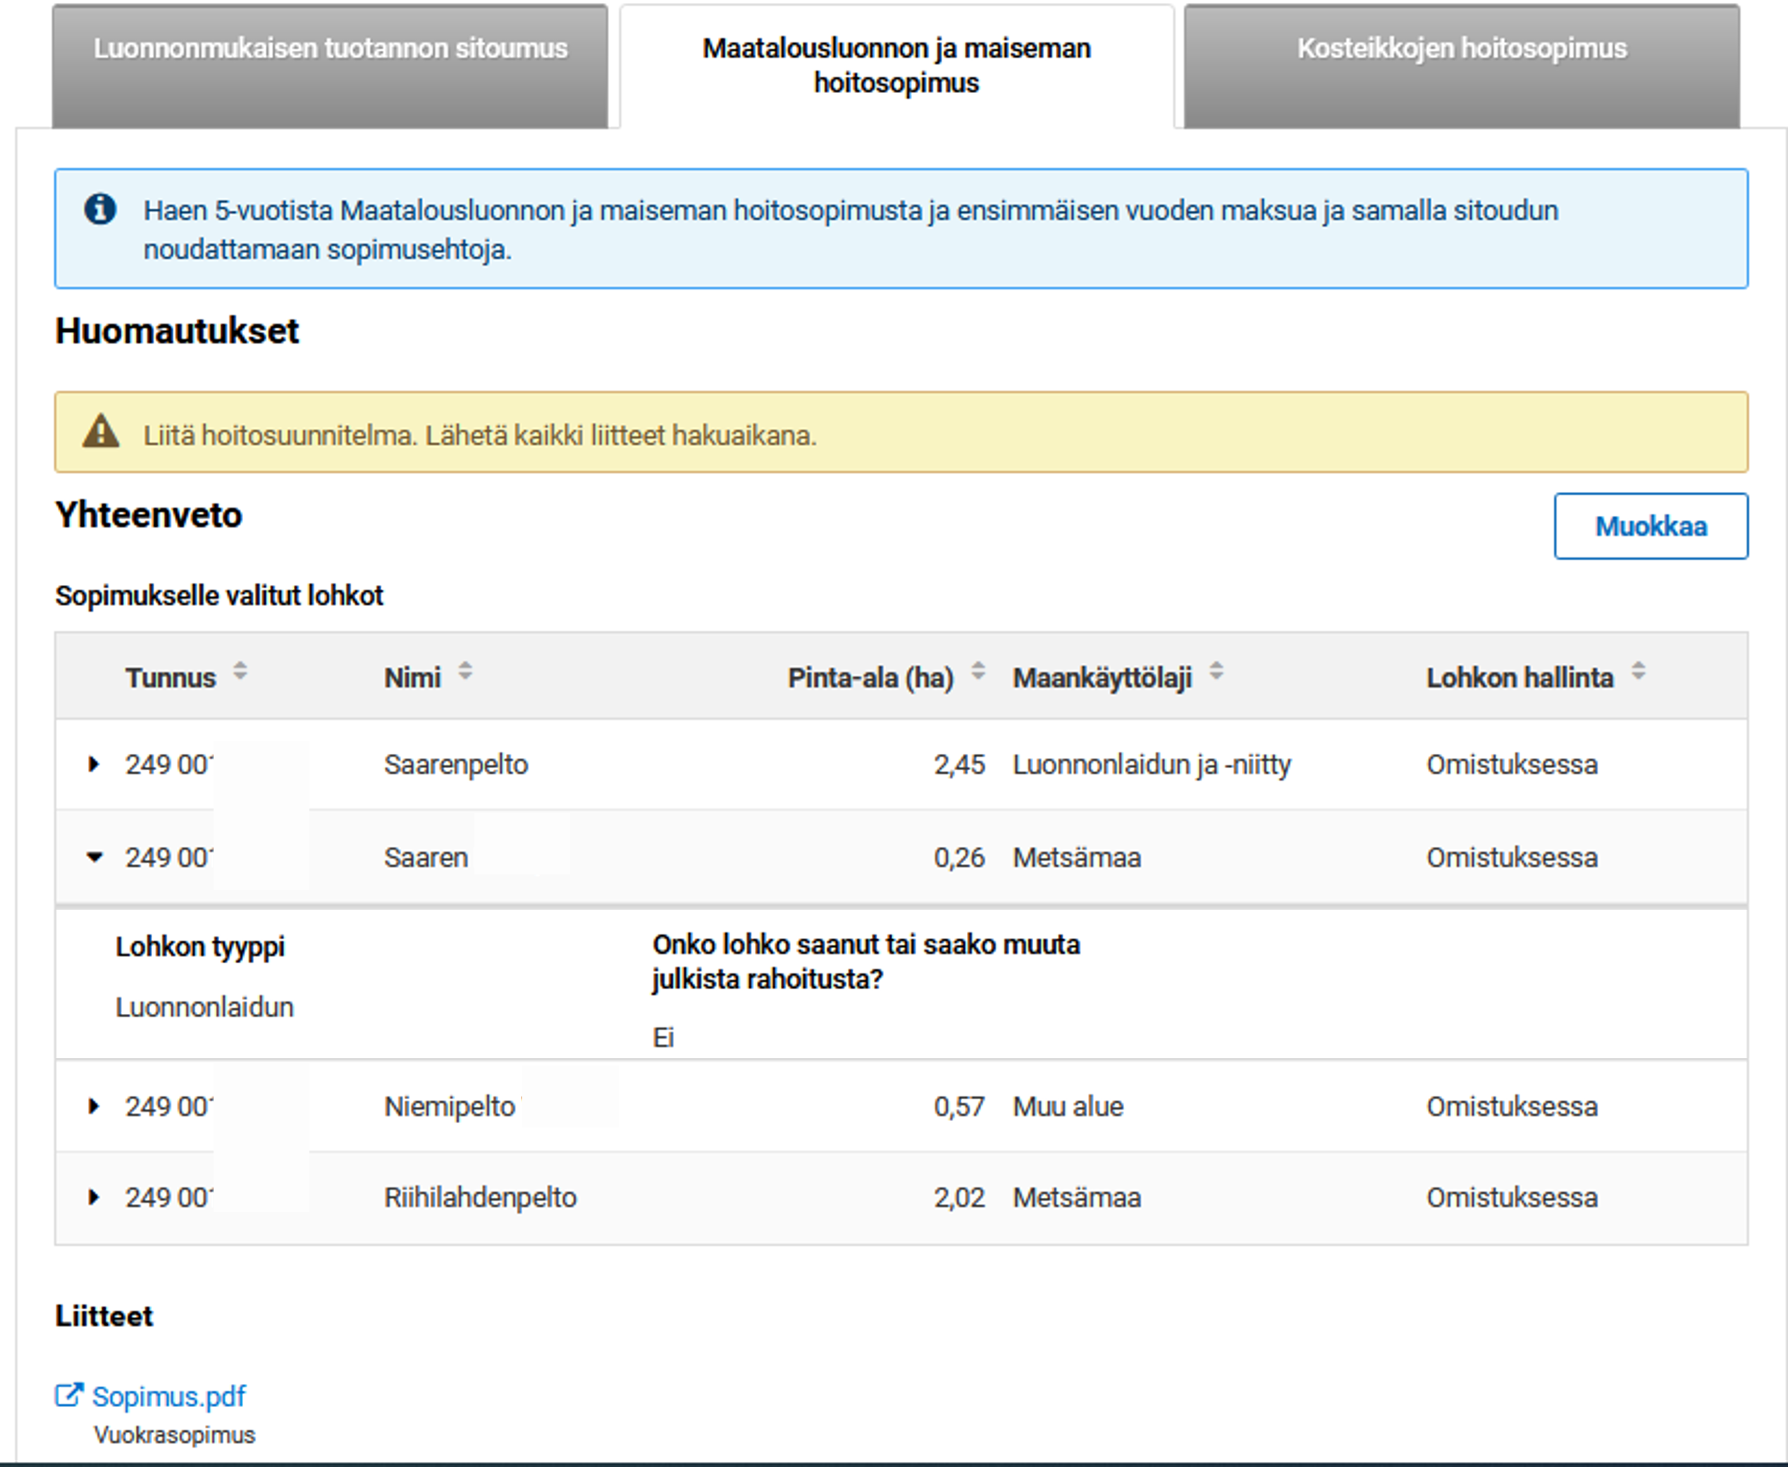The width and height of the screenshot is (1788, 1467).
Task: Sort by Maankäyttölaji column
Action: (x=1216, y=673)
